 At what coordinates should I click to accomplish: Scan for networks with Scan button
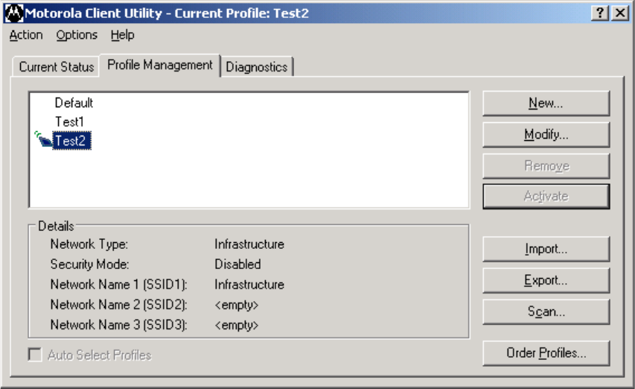pyautogui.click(x=546, y=311)
